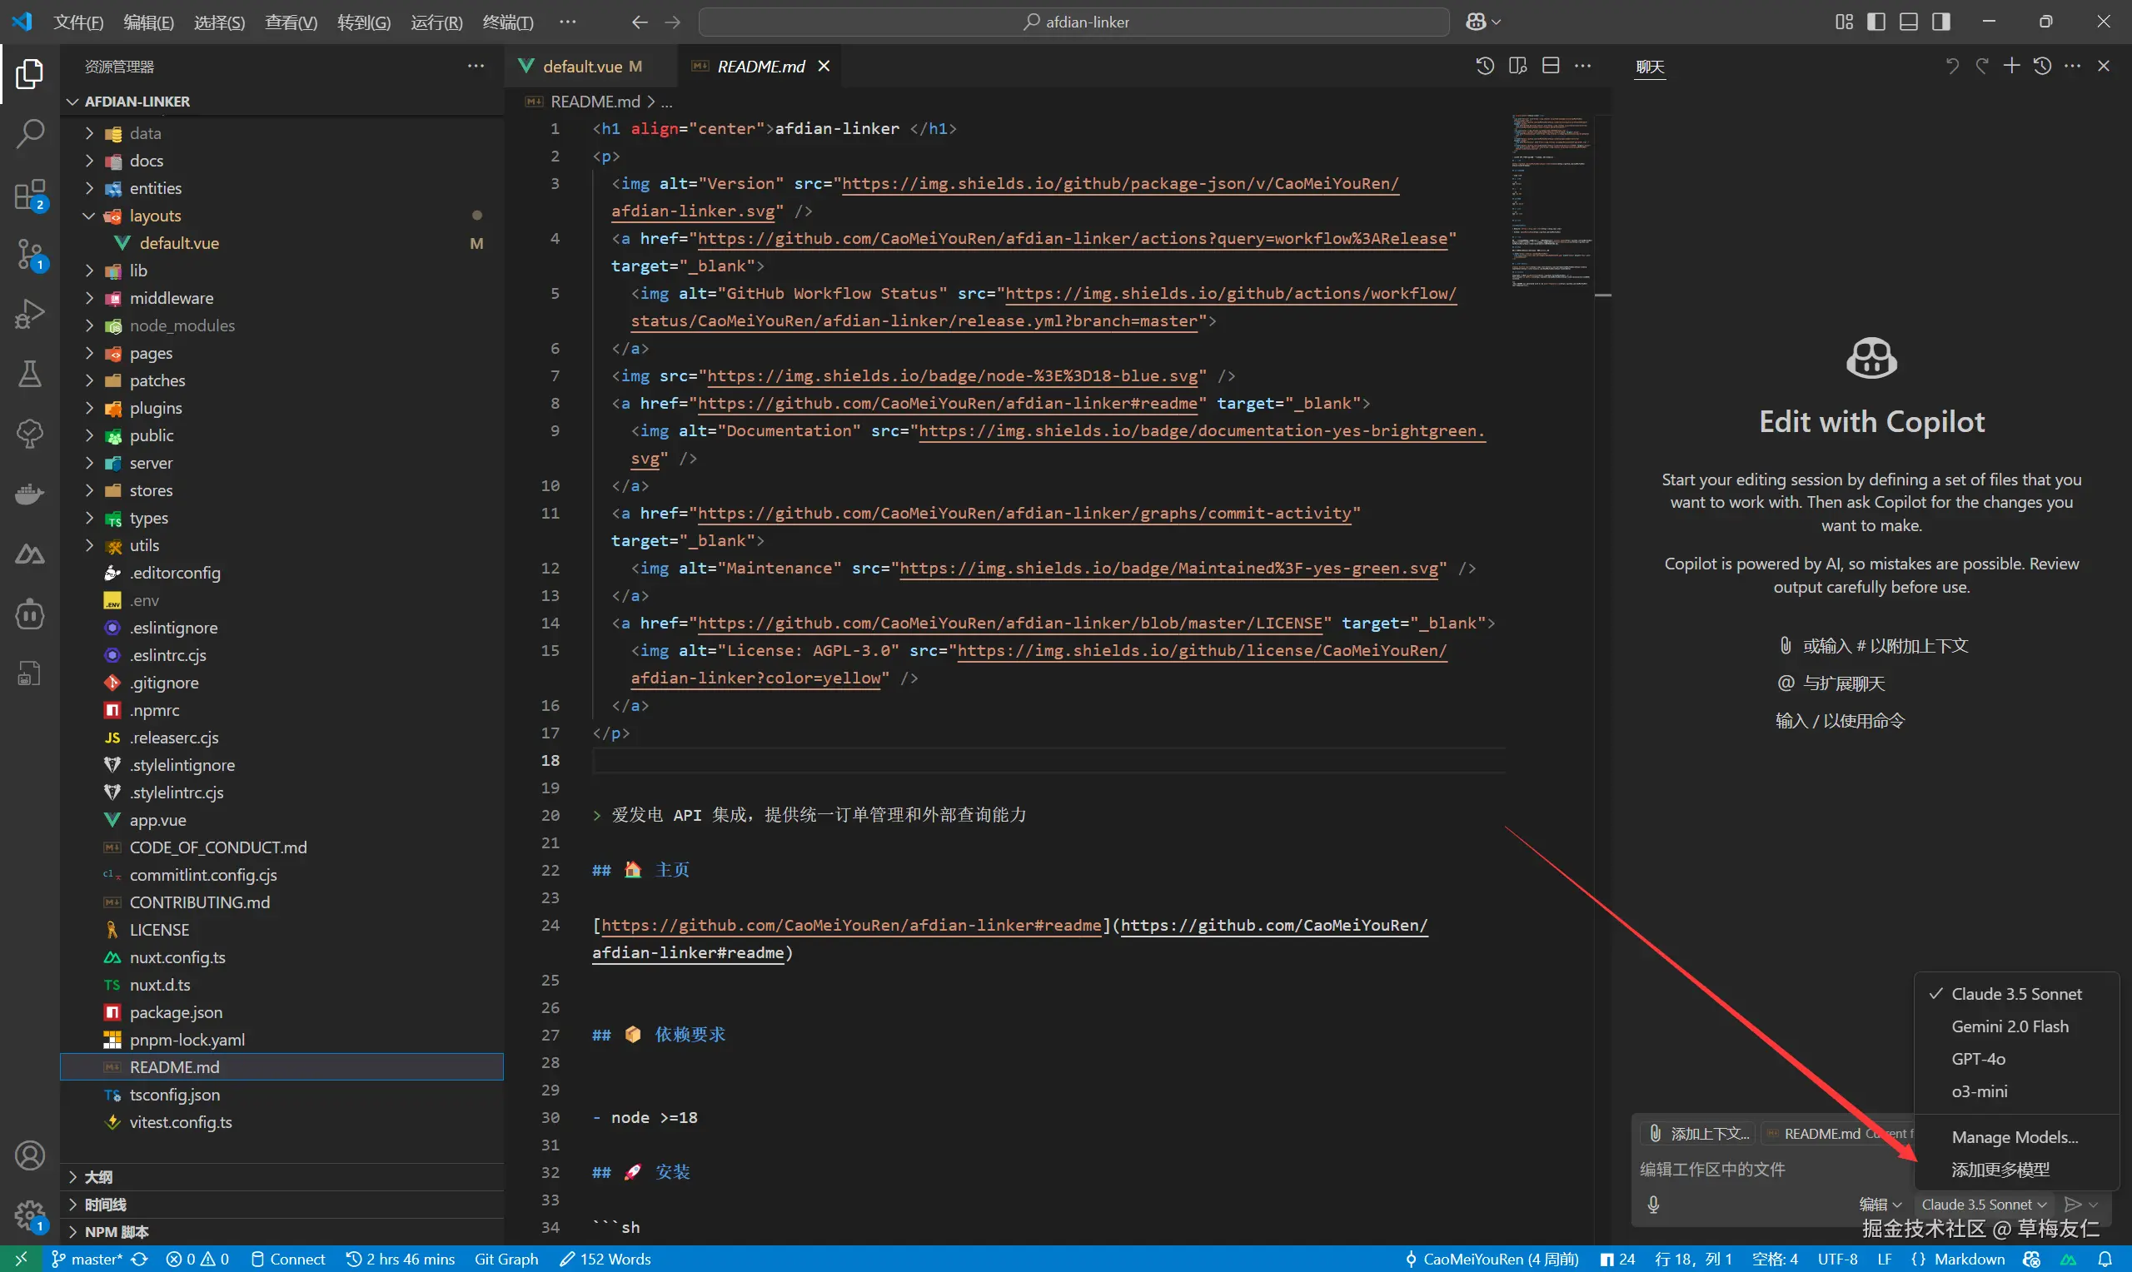Expand the 大纲 outline section
2132x1272 pixels.
coord(282,1177)
